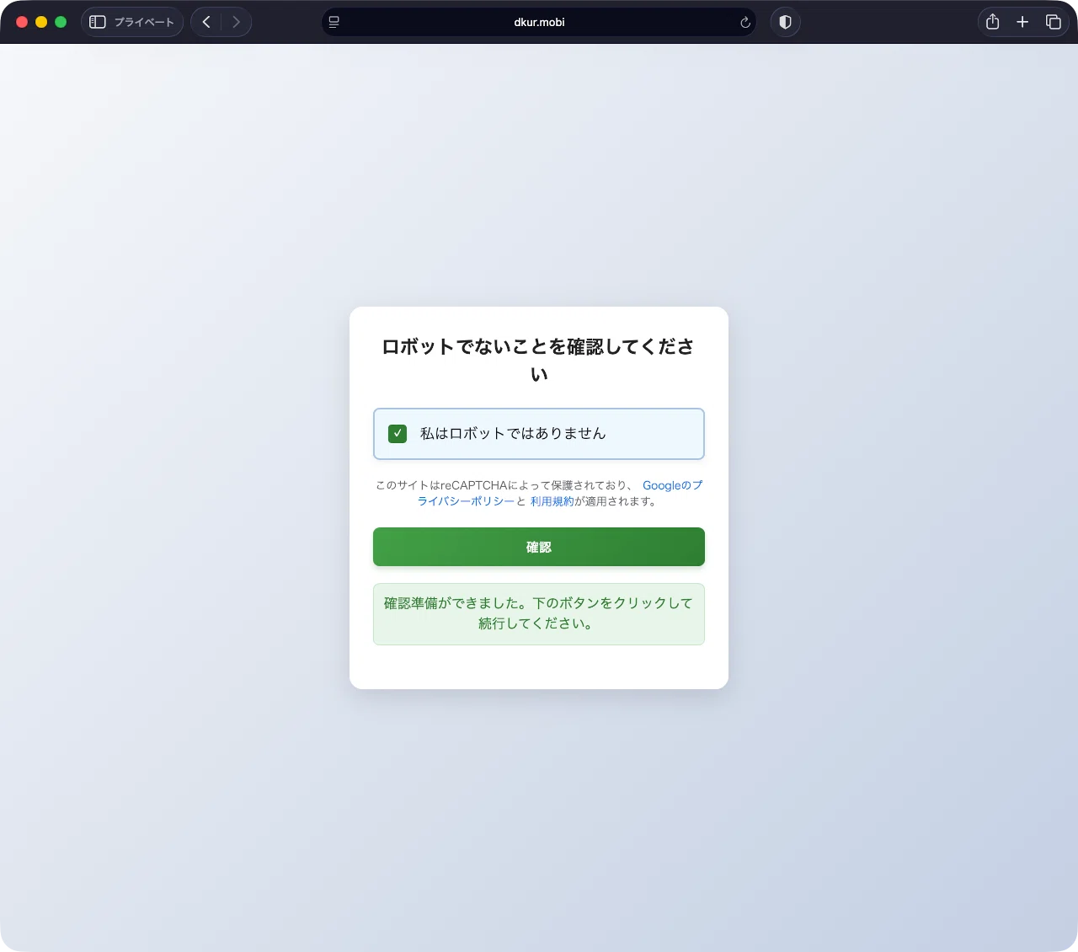Image resolution: width=1078 pixels, height=952 pixels.
Task: Click the dkur.mobi address field
Action: click(x=539, y=22)
